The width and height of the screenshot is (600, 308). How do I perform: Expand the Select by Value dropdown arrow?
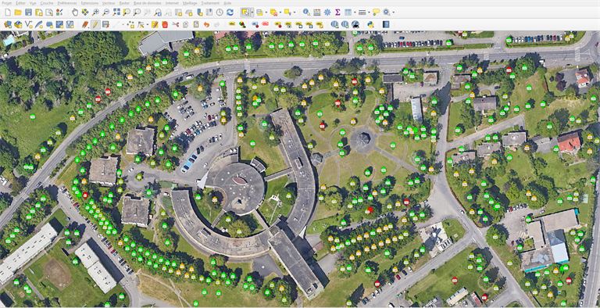pos(266,13)
